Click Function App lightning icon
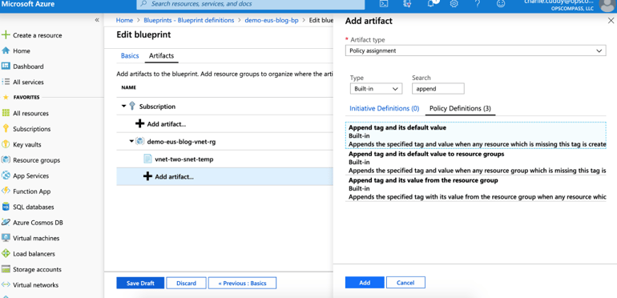The height and width of the screenshot is (298, 617). coord(6,191)
